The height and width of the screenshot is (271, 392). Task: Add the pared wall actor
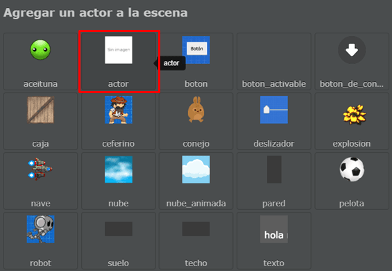click(x=274, y=181)
